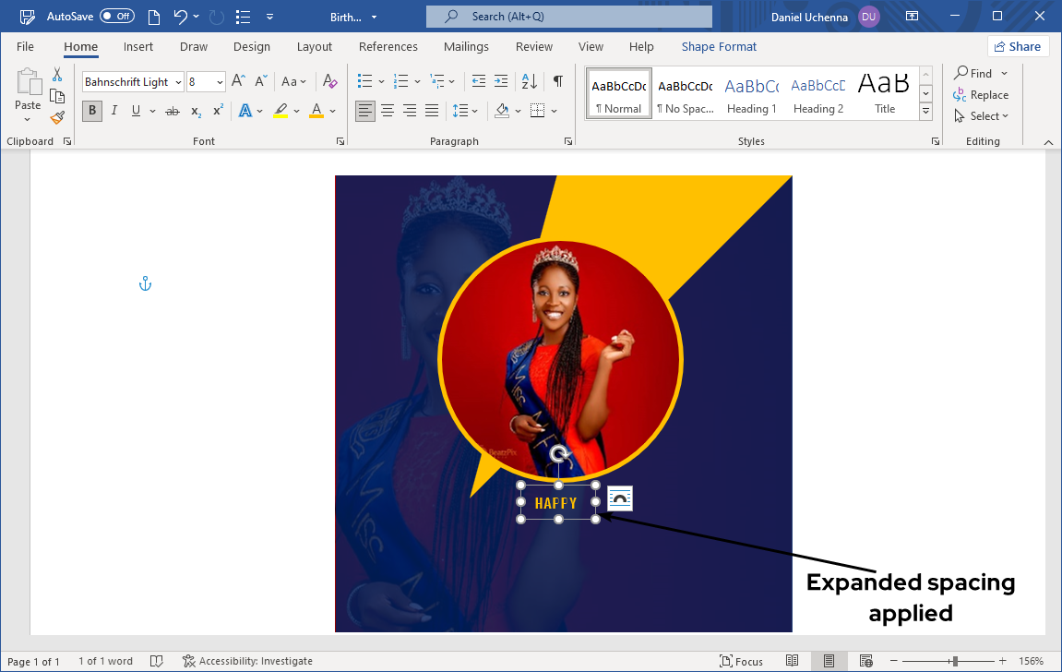Open Layout Options icon beside text box
This screenshot has height=672, width=1062.
[x=620, y=498]
